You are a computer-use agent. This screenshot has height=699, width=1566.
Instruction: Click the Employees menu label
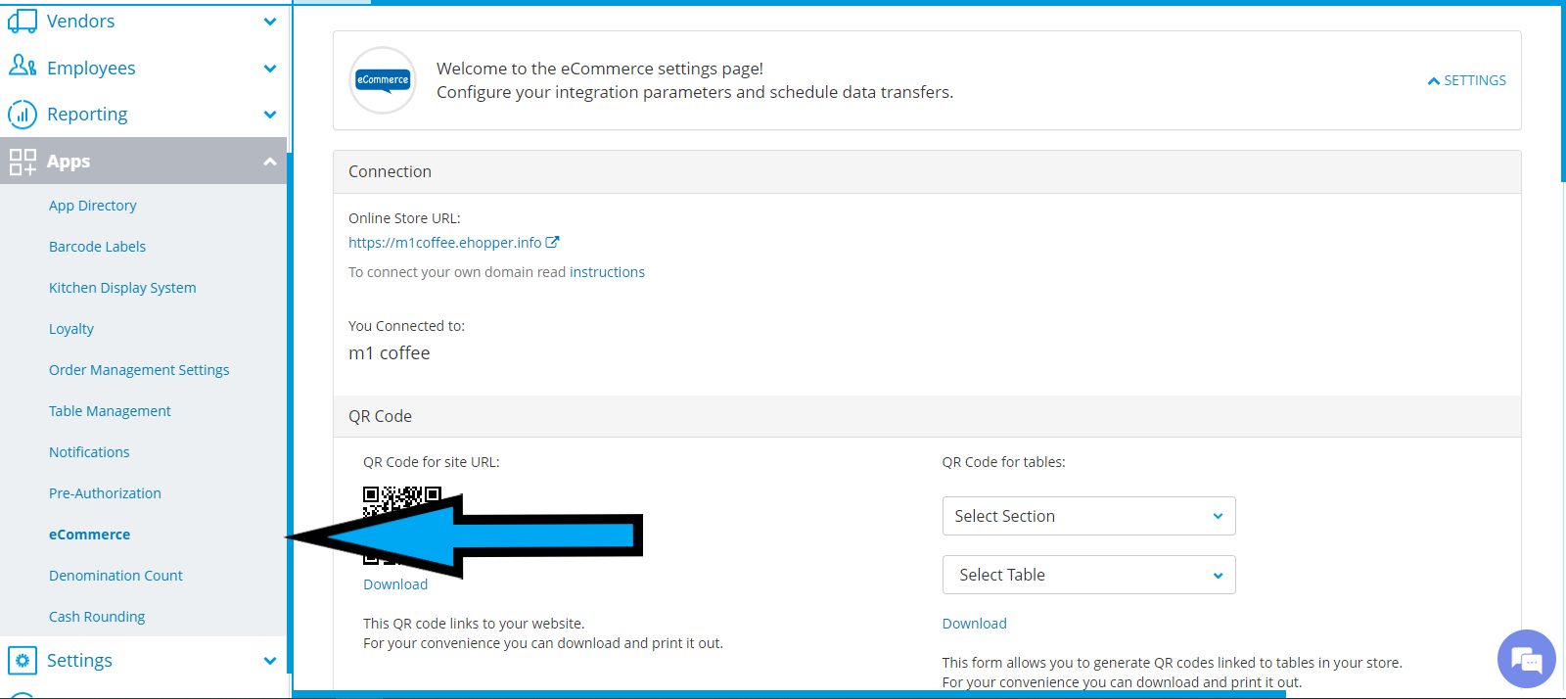point(91,69)
